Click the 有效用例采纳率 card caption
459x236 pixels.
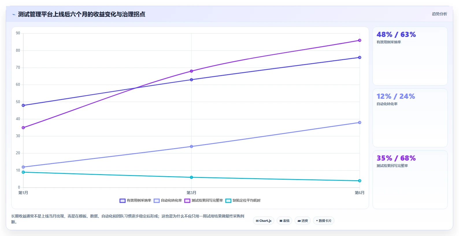(x=388, y=42)
